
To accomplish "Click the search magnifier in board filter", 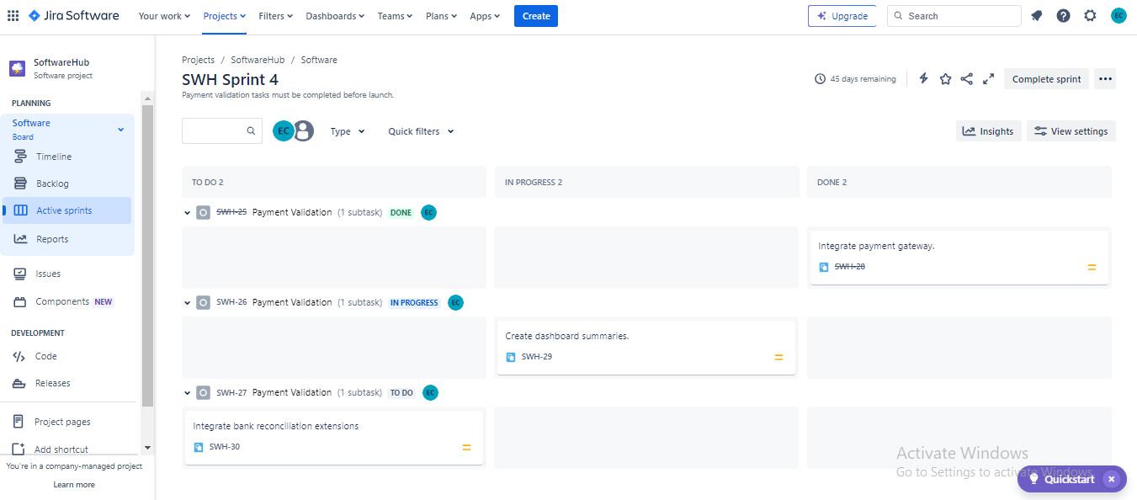I will click(251, 131).
